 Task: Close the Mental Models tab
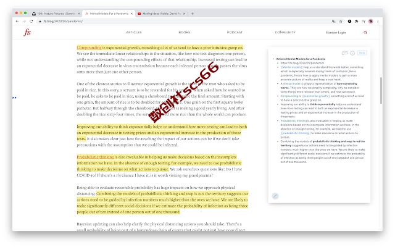[131, 14]
